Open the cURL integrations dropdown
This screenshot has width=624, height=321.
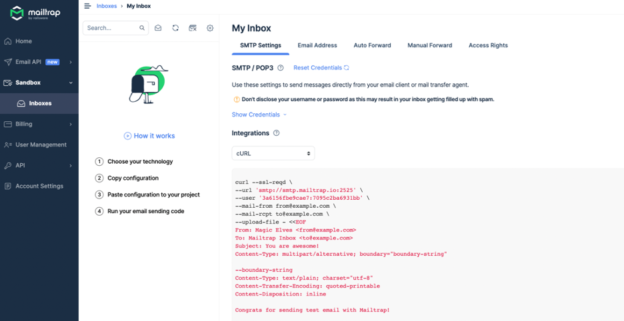[273, 153]
